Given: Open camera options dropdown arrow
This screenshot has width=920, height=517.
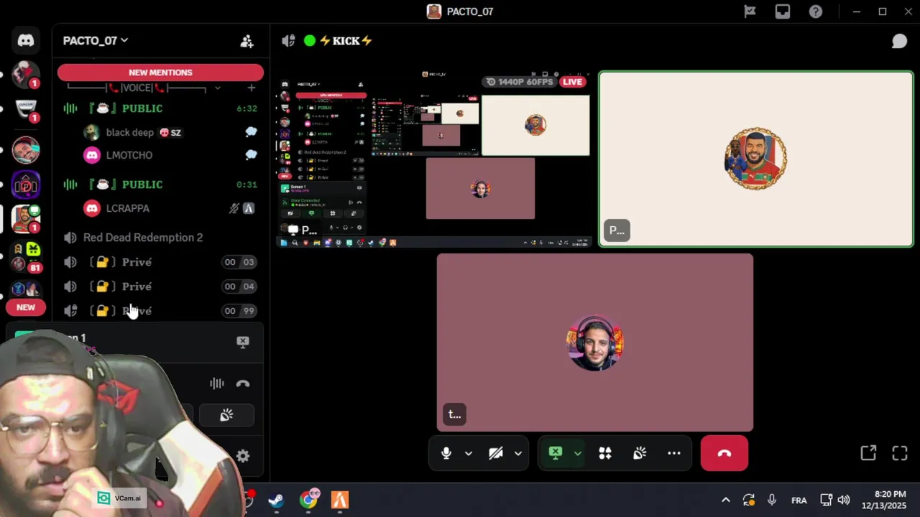Looking at the screenshot, I should pos(517,453).
